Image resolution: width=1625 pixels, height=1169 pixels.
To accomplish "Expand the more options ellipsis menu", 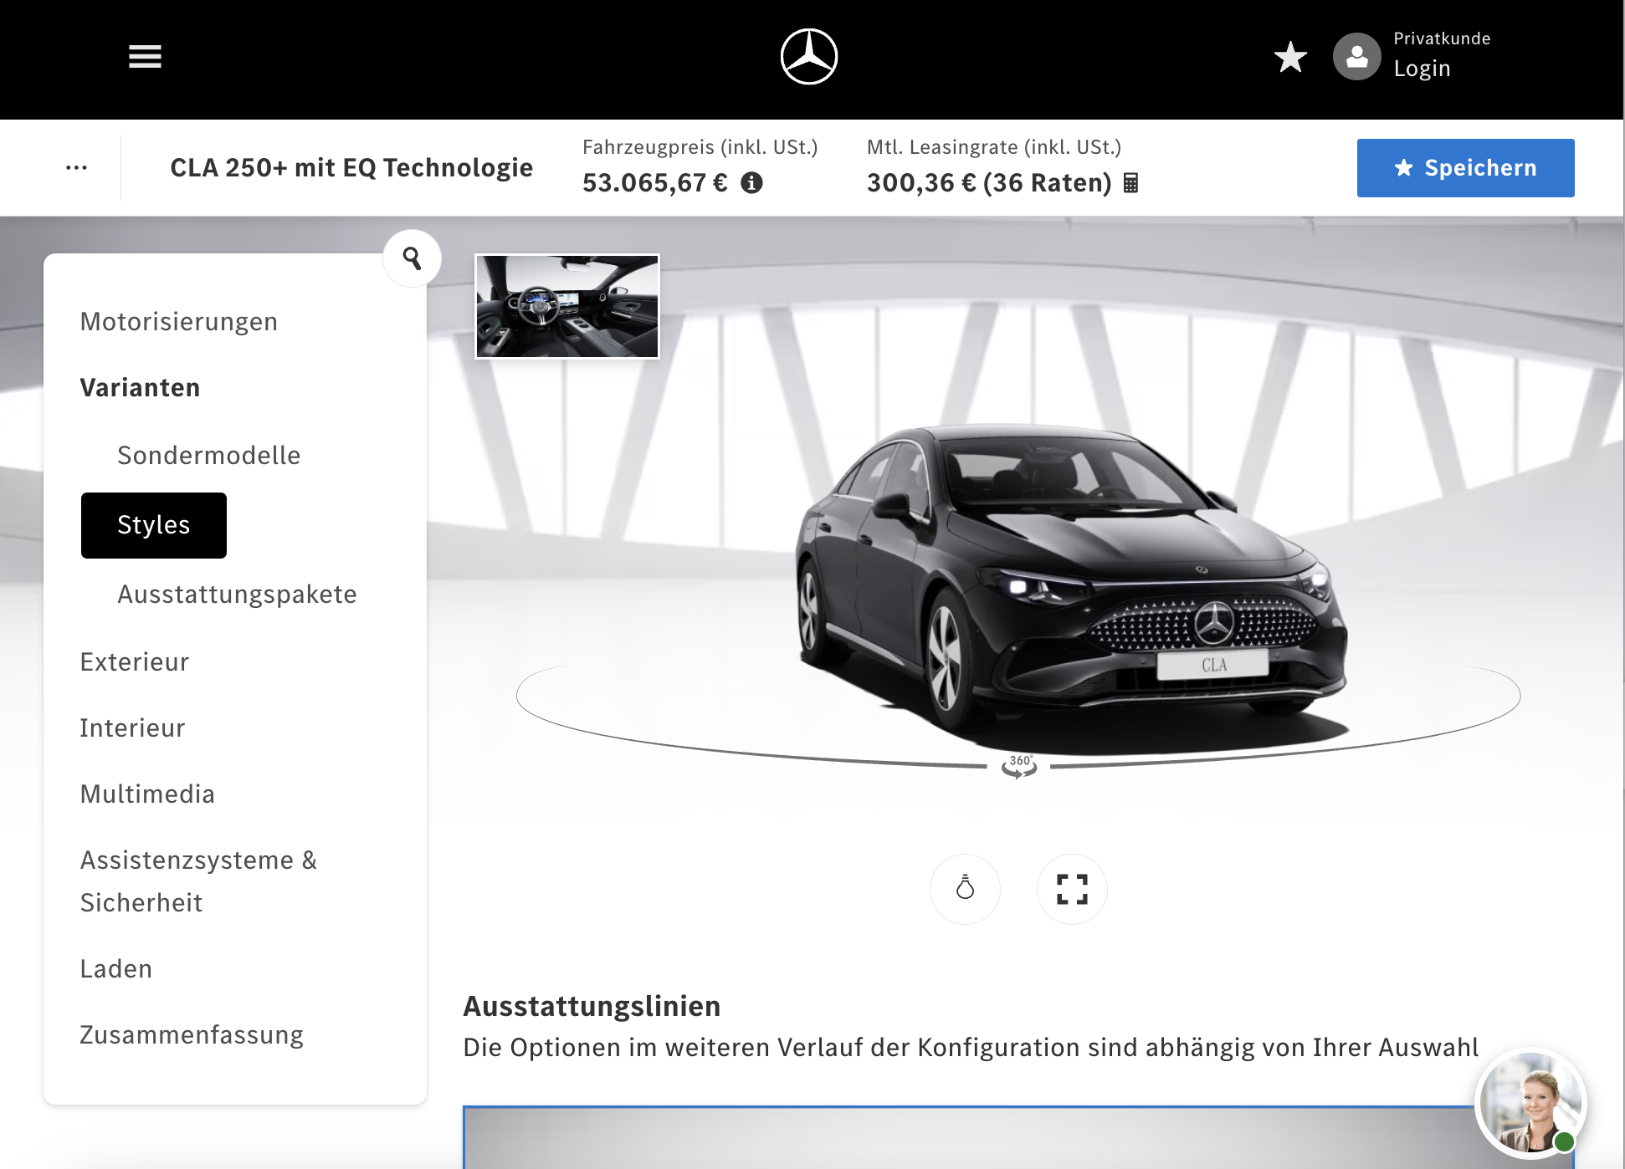I will click(76, 166).
